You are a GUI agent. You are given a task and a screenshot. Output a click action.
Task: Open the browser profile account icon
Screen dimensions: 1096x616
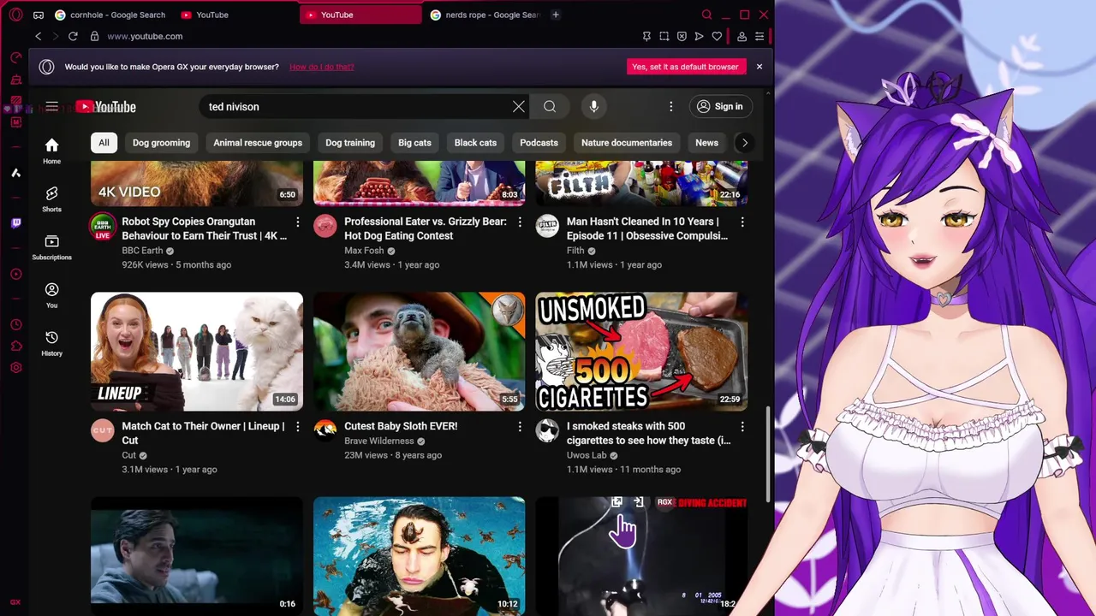click(742, 36)
